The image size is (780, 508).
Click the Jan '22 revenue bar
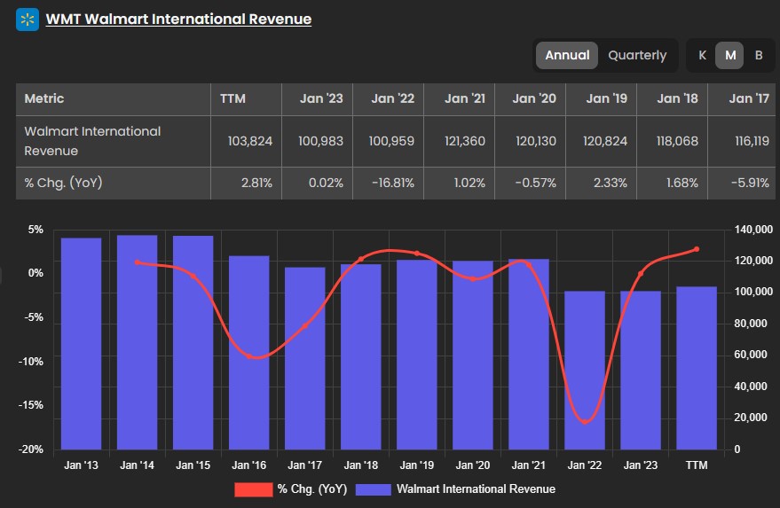coord(585,371)
